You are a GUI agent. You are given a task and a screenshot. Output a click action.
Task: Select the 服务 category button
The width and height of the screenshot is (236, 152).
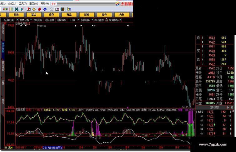pyautogui.click(x=104, y=15)
